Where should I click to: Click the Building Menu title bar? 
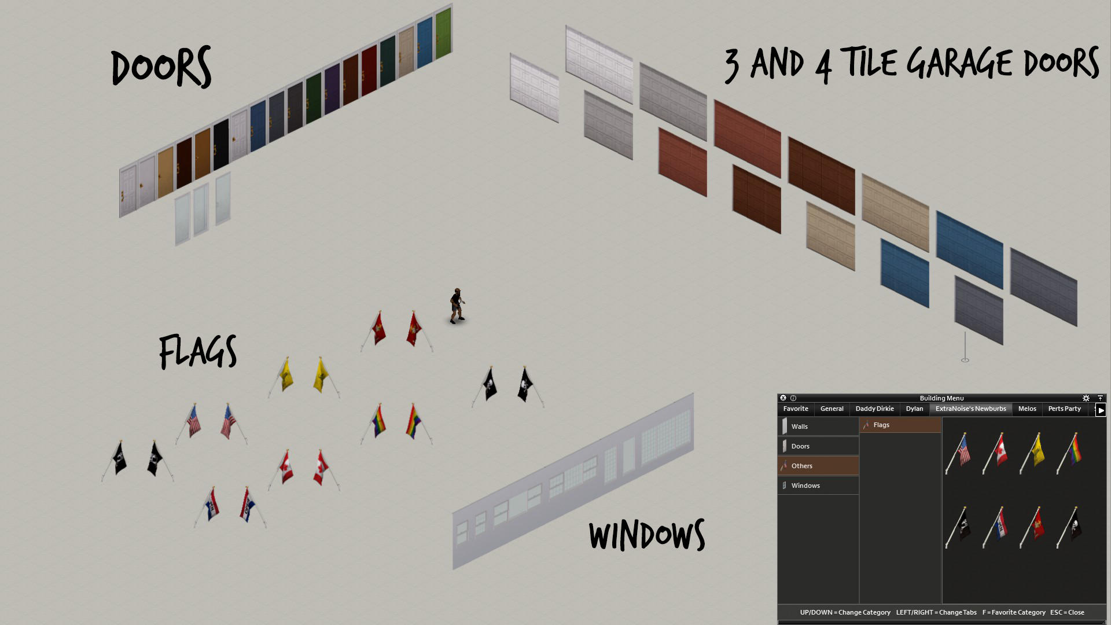click(941, 398)
